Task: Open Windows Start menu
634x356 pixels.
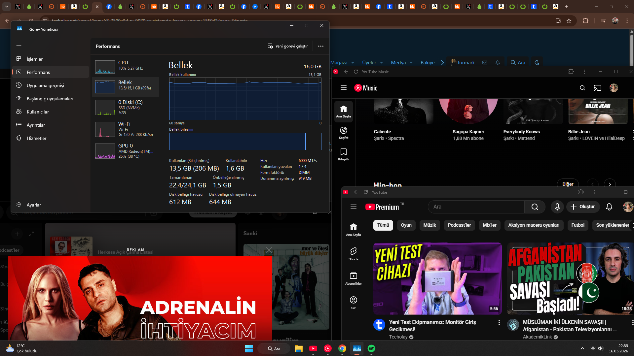Action: pyautogui.click(x=249, y=348)
